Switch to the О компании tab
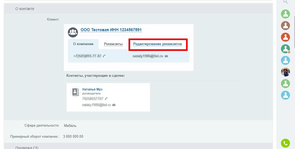 click(83, 44)
